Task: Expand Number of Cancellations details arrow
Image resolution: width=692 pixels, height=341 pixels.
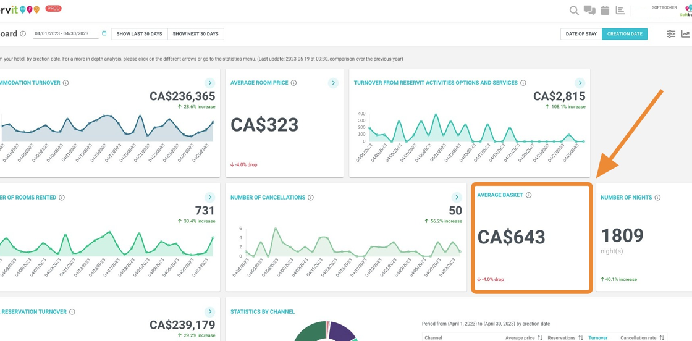Action: tap(457, 198)
